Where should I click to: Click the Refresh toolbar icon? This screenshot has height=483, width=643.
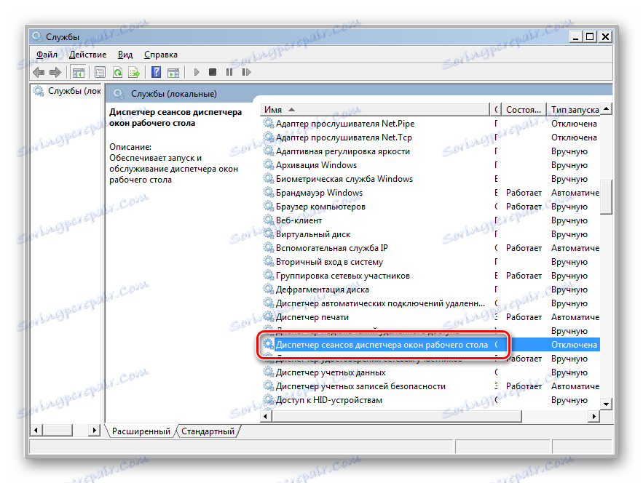coord(117,73)
